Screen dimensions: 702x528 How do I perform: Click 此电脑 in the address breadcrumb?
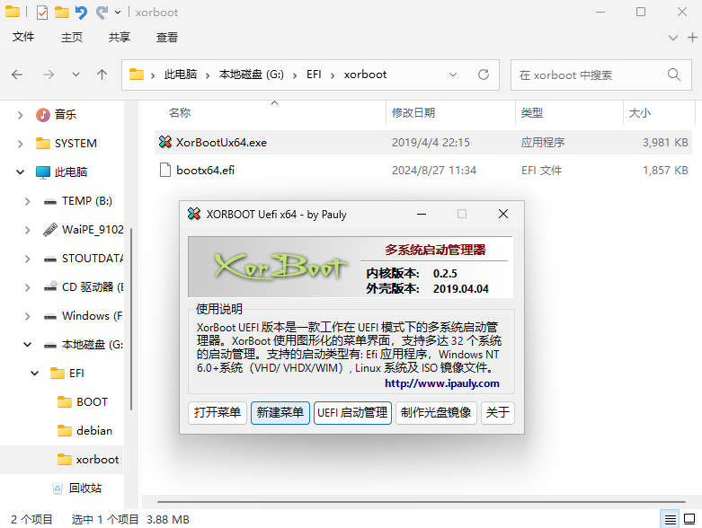click(181, 75)
